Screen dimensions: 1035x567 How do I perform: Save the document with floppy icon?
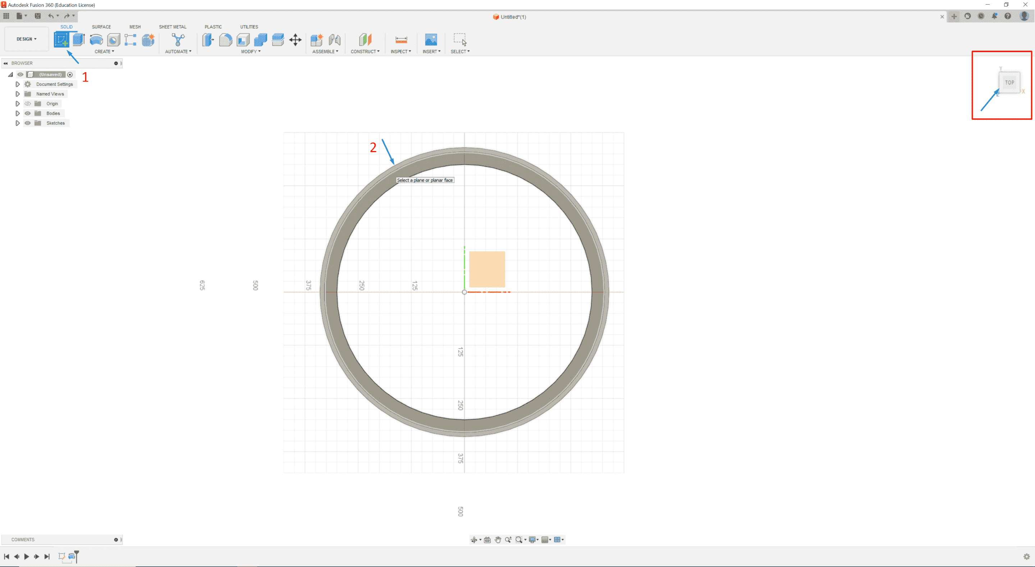click(38, 16)
